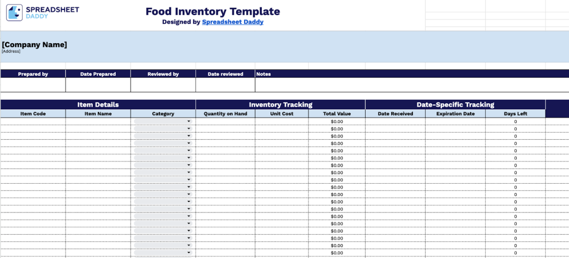This screenshot has height=258, width=569.
Task: Click the Spreadsheet Daddy logo icon
Action: [x=14, y=13]
